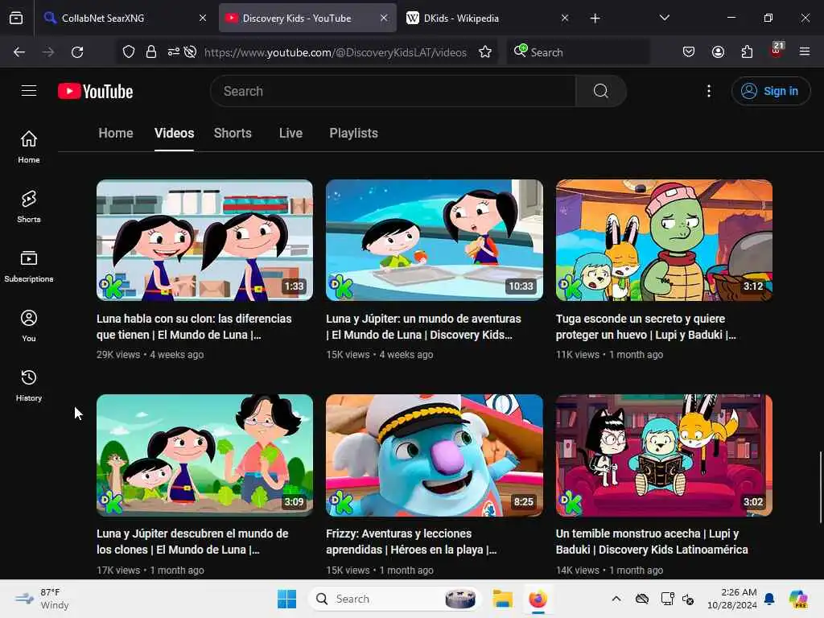Expand the list all tabs dropdown
The width and height of the screenshot is (824, 618).
click(x=664, y=18)
